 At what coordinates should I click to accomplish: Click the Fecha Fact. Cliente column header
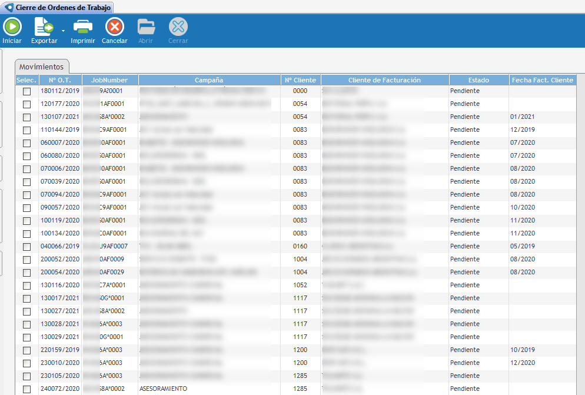pos(542,80)
